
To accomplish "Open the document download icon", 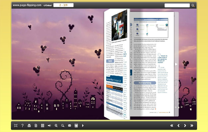I will click(36, 125).
